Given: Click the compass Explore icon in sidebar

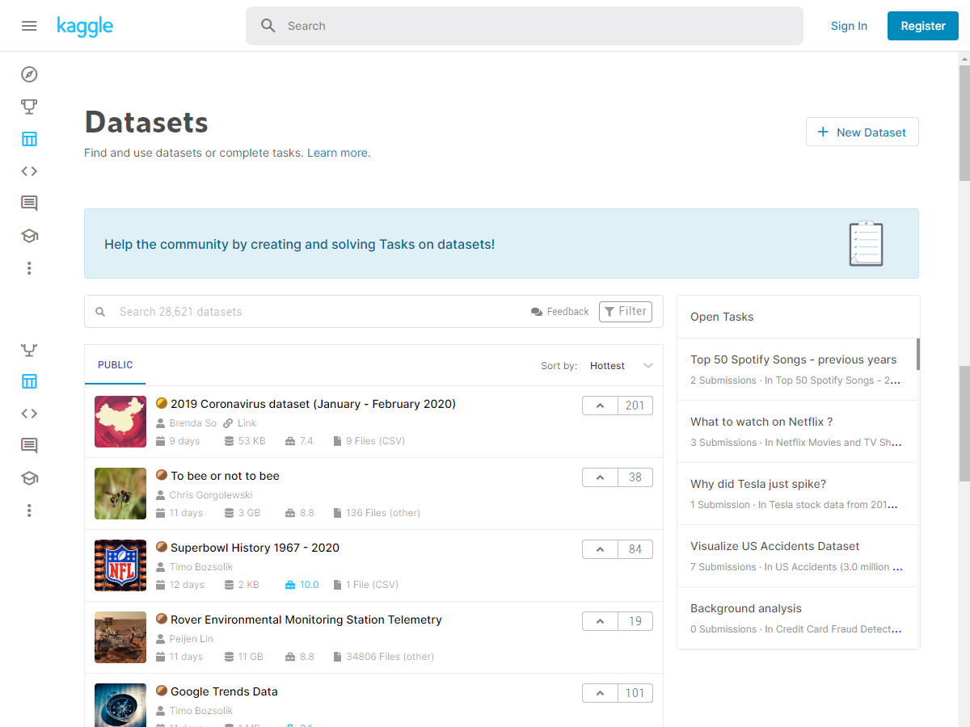Looking at the screenshot, I should [x=29, y=74].
